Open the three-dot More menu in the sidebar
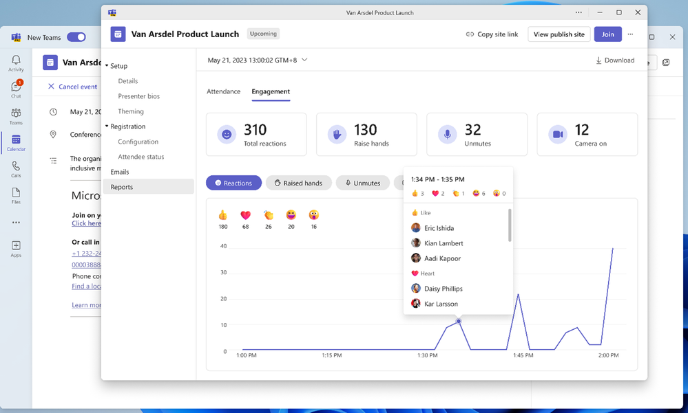Viewport: 688px width, 413px height. tap(16, 223)
